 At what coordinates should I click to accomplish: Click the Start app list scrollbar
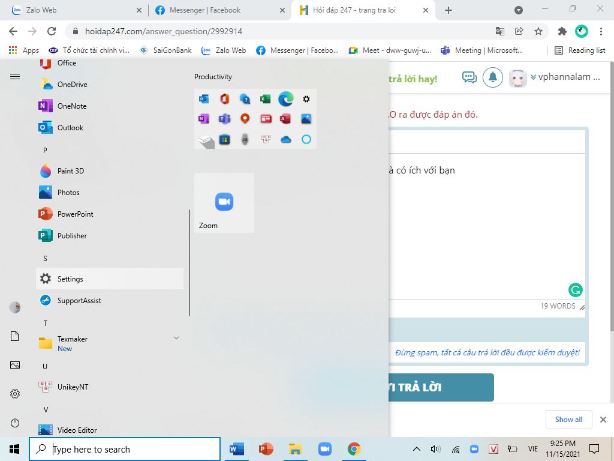point(189,263)
